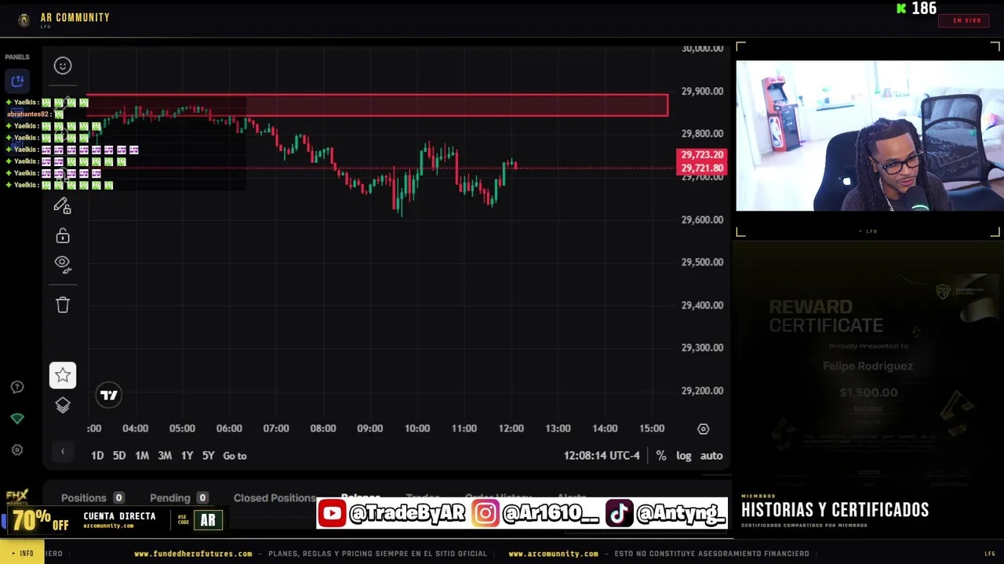Click the HISTORIAS Y CERTIFICADOS heading
Viewport: 1004px width, 564px height.
coord(835,510)
